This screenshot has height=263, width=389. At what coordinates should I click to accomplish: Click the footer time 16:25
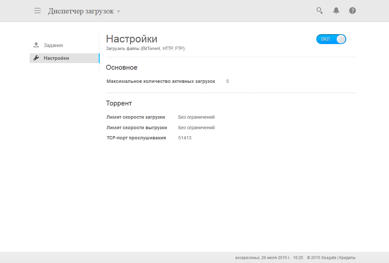pyautogui.click(x=298, y=258)
